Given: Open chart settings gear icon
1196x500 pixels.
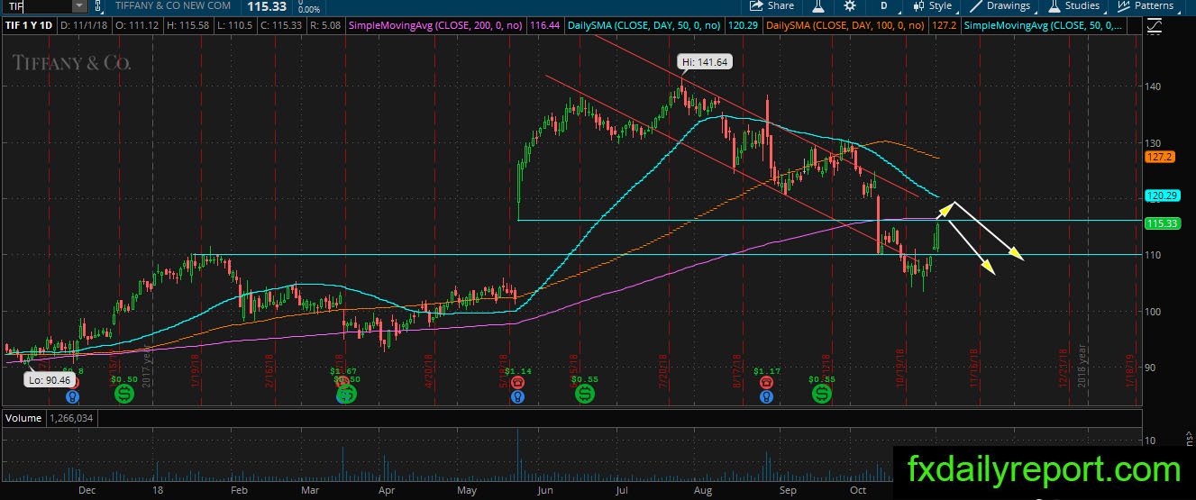Looking at the screenshot, I should [x=850, y=5].
